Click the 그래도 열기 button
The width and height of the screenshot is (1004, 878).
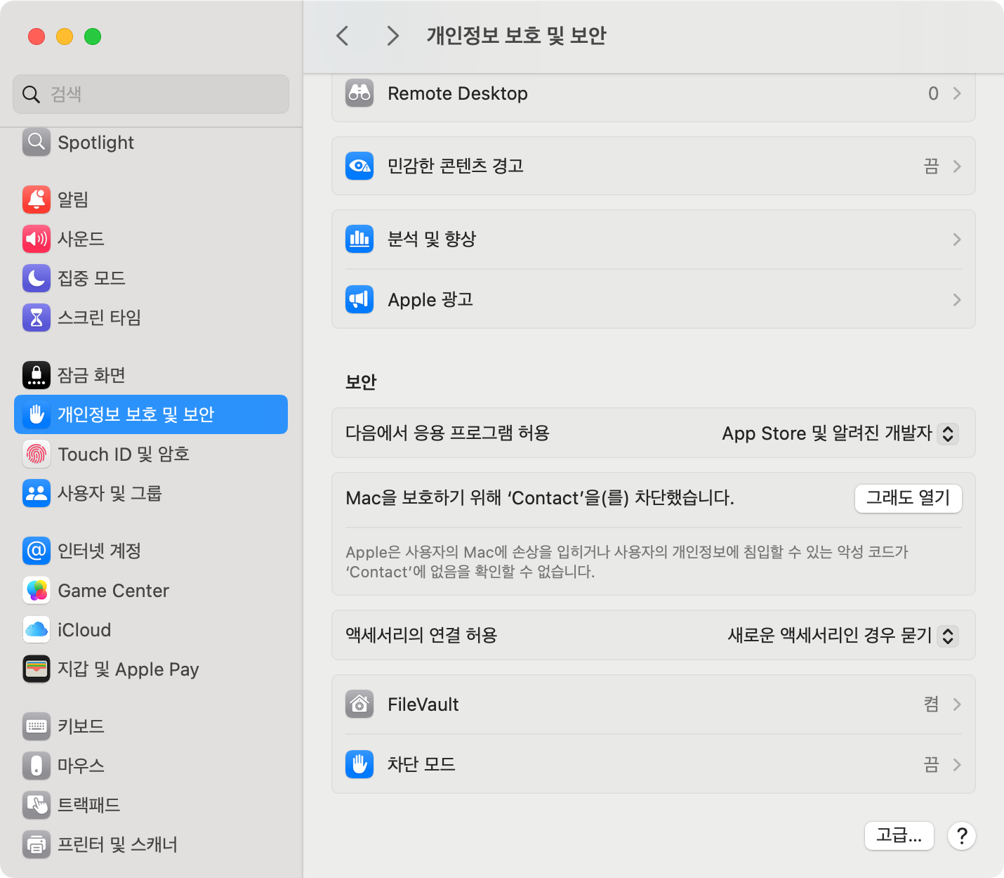pos(908,498)
